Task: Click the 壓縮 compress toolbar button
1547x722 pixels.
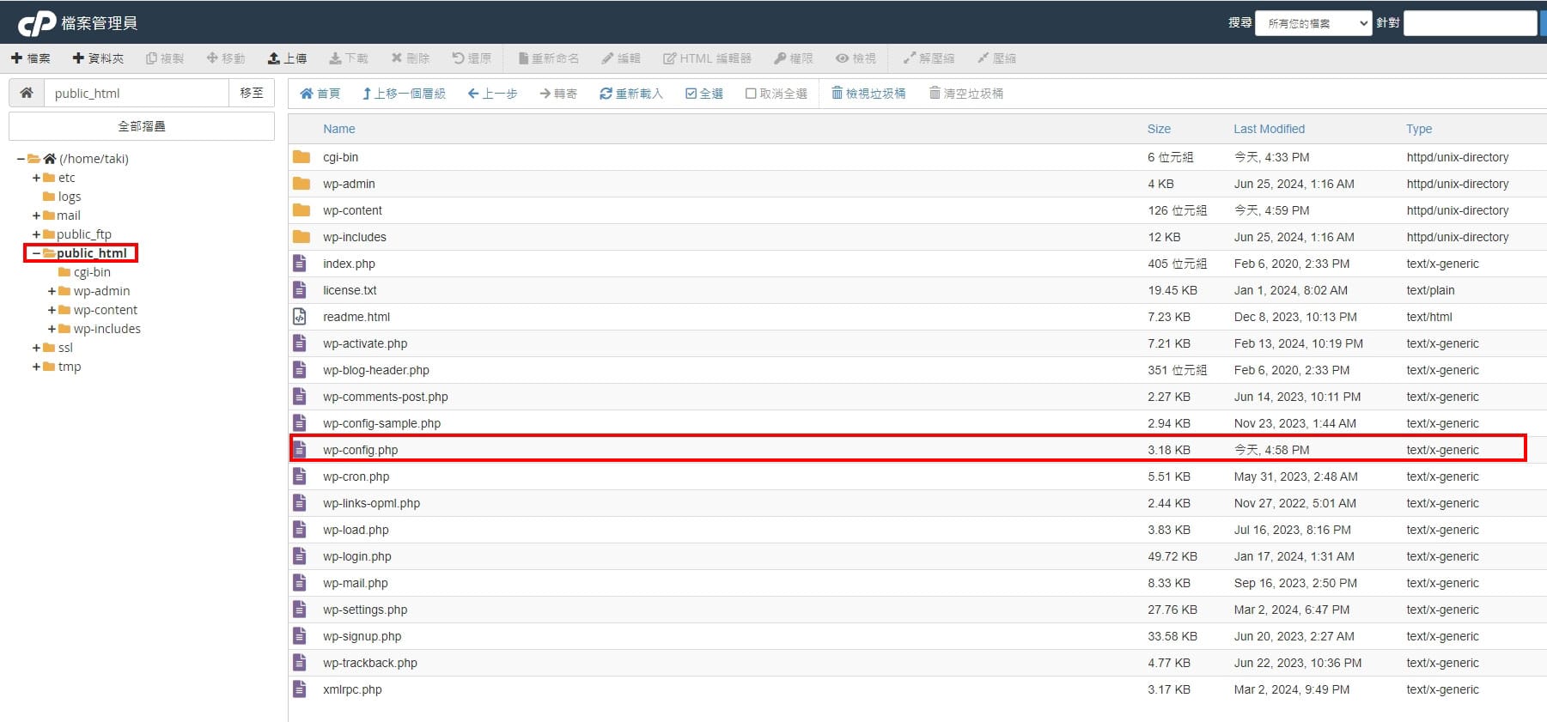Action: click(996, 58)
